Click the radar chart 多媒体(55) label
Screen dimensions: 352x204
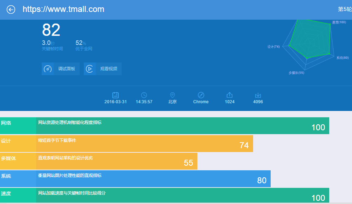296,73
